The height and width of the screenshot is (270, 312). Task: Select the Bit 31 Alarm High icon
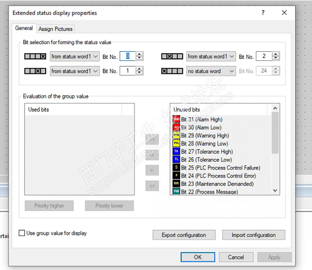click(x=177, y=119)
